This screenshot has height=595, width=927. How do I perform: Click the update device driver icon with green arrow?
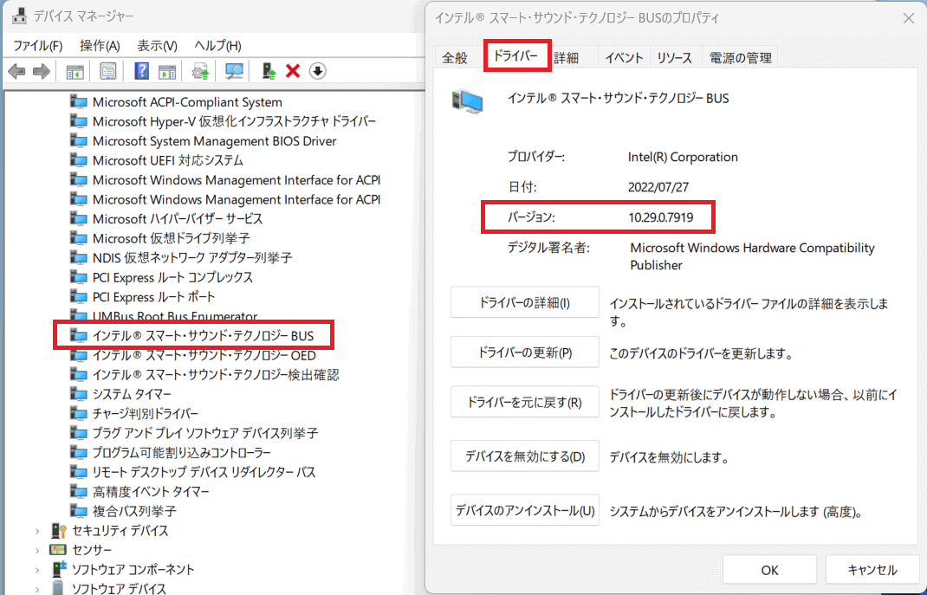(x=269, y=71)
